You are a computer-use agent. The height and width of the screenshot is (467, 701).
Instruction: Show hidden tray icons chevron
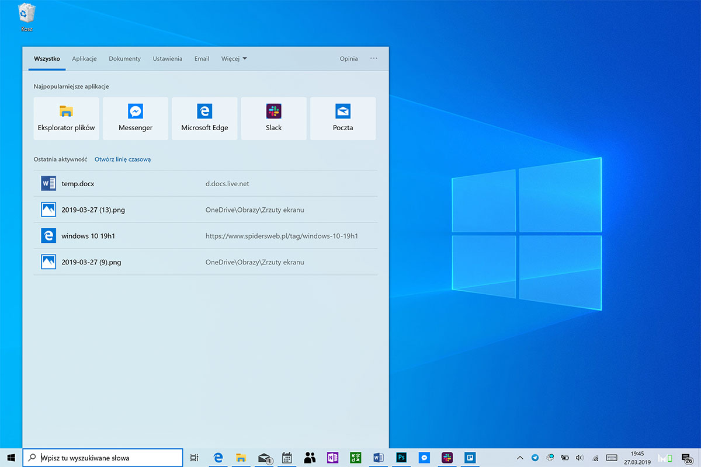coord(520,458)
